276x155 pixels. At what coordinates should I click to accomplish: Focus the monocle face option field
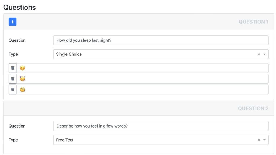pos(142,90)
